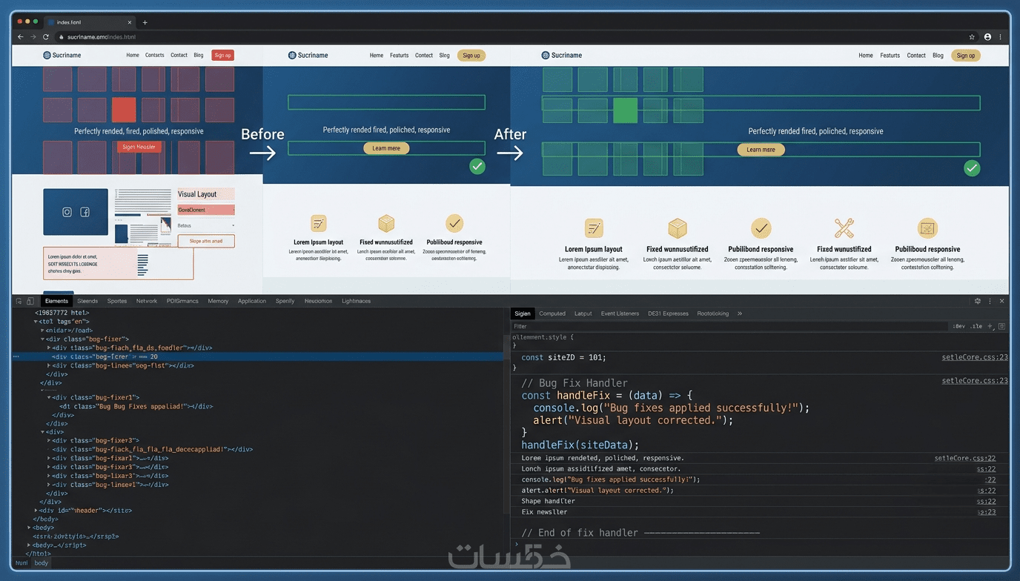Click Learn mere button in the middle page

(x=386, y=148)
